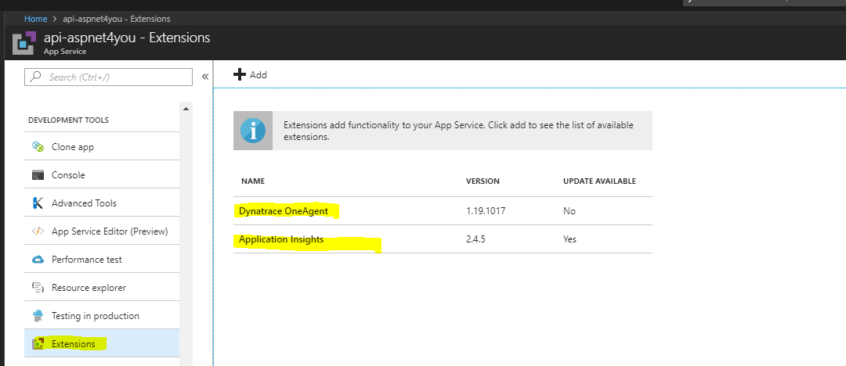Open the Application Insights extension row

pos(443,239)
